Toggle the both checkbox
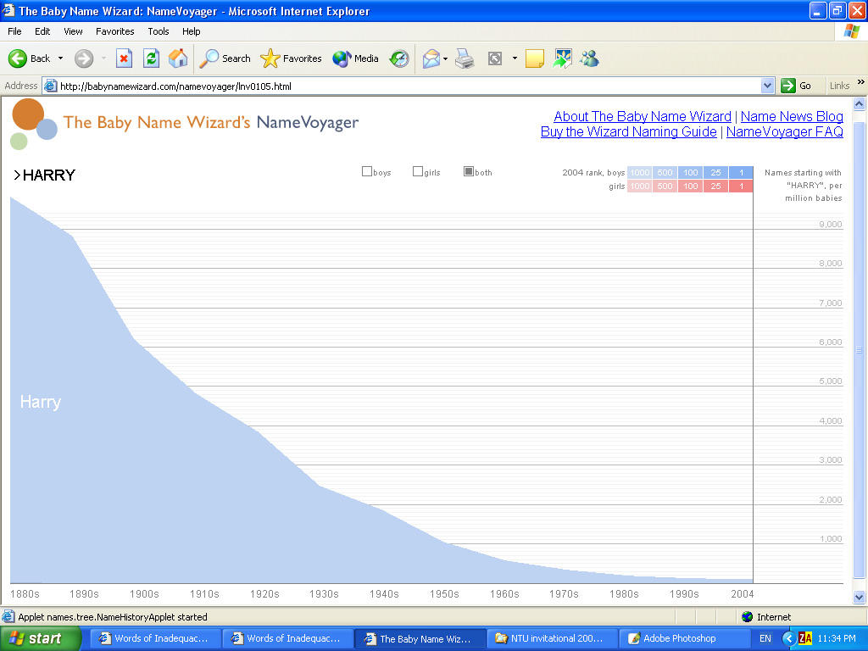The width and height of the screenshot is (868, 651). pos(468,171)
